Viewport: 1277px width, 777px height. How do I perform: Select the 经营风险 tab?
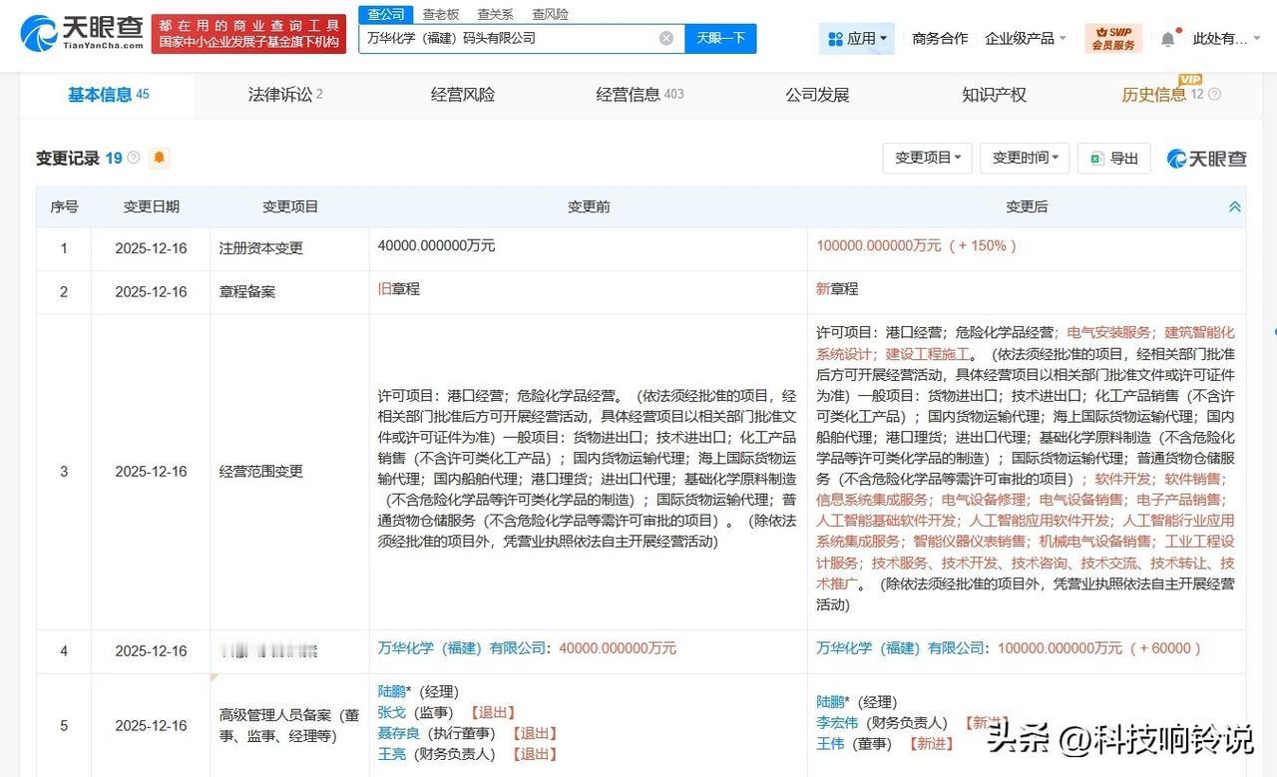463,95
